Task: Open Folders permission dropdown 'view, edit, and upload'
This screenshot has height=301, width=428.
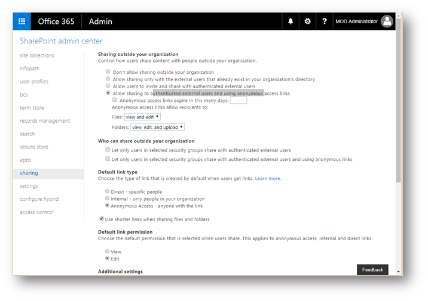Action: [x=157, y=127]
